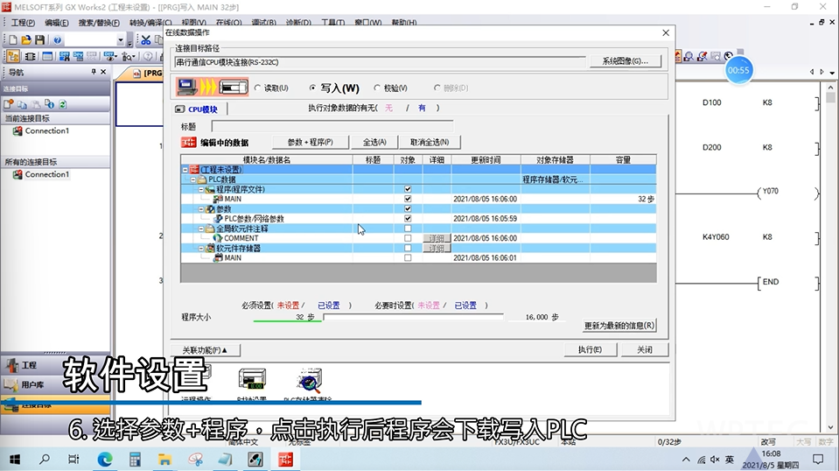Click the Dev monitor eye icon
The width and height of the screenshot is (839, 471).
click(x=108, y=56)
